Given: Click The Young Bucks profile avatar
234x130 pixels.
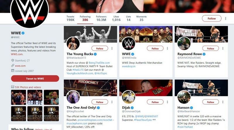Looking at the screenshot, I should click(73, 44).
